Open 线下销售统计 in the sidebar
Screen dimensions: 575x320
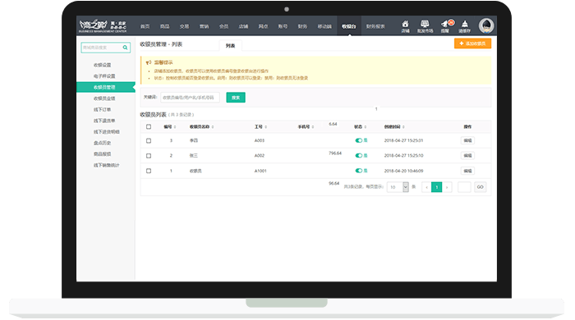point(107,165)
